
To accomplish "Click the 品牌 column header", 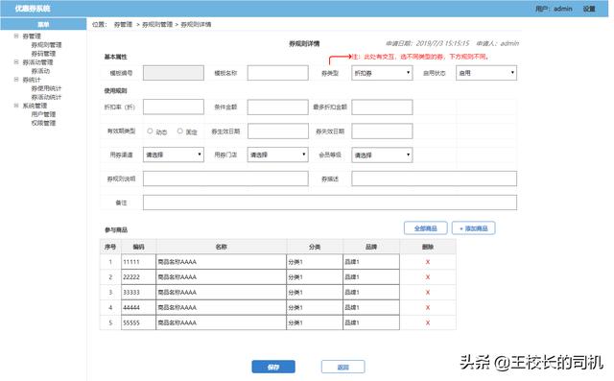I will tap(371, 247).
